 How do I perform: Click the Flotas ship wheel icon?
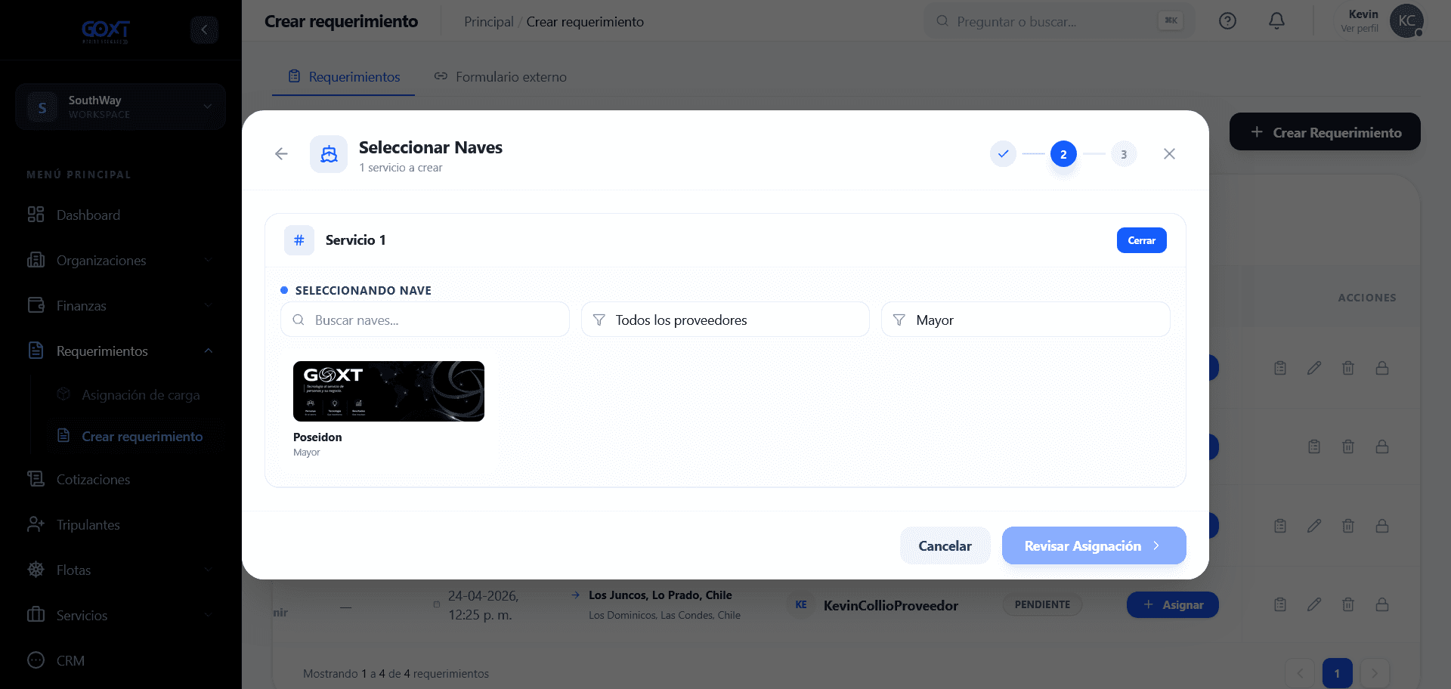36,570
